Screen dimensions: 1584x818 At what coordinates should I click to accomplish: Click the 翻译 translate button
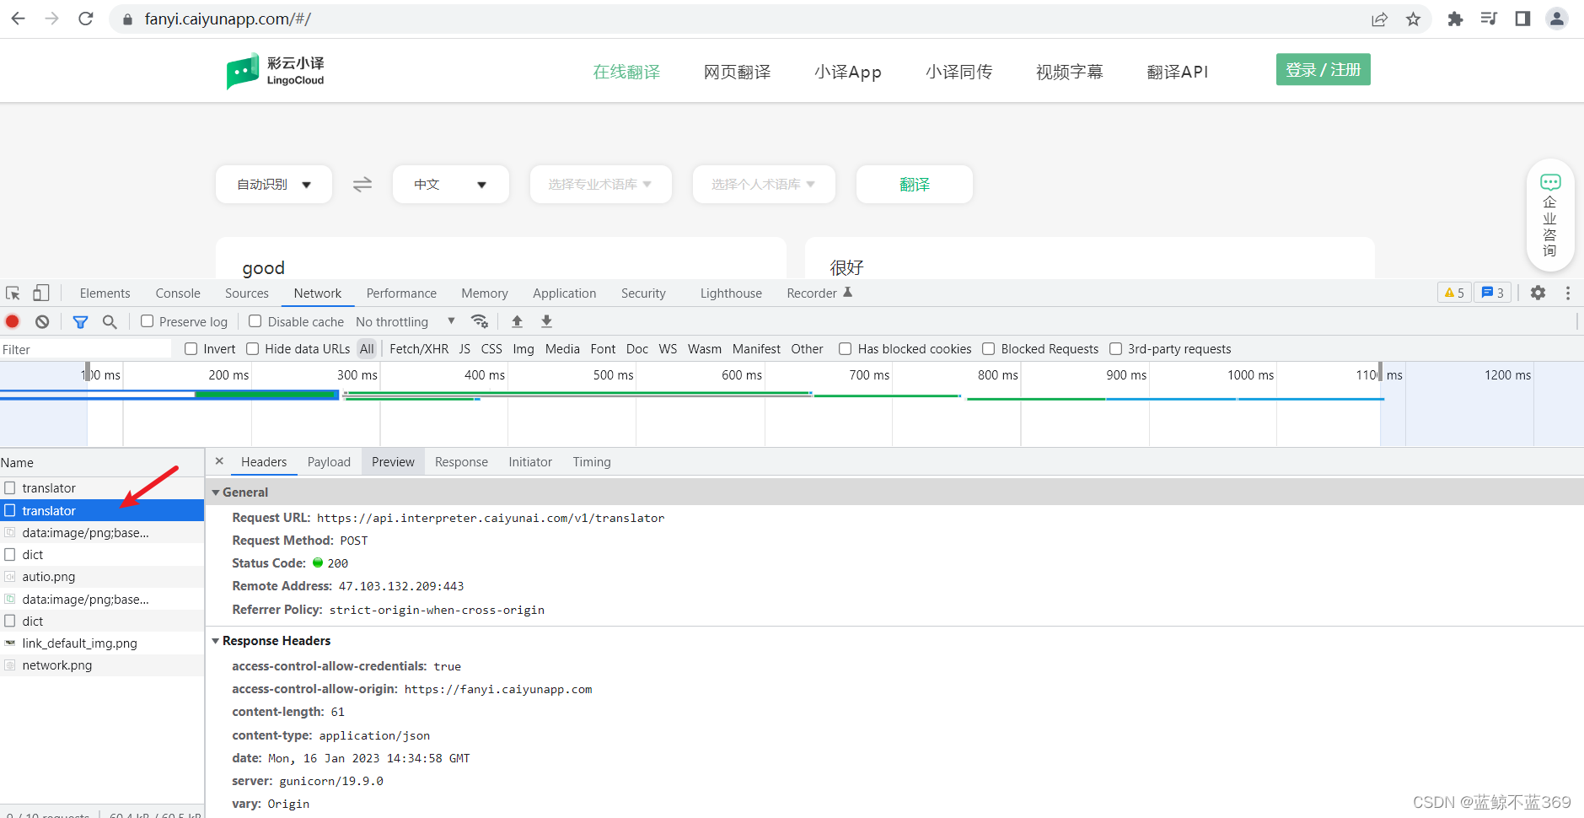coord(915,184)
